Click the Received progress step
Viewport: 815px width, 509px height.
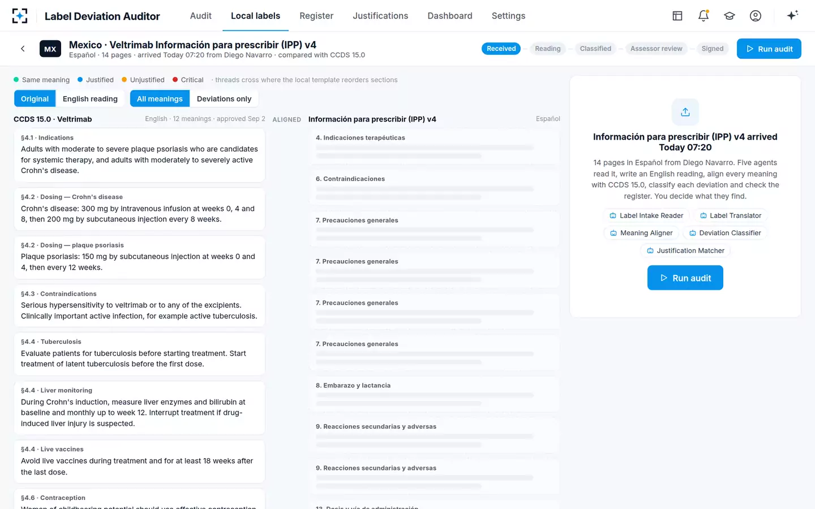501,49
